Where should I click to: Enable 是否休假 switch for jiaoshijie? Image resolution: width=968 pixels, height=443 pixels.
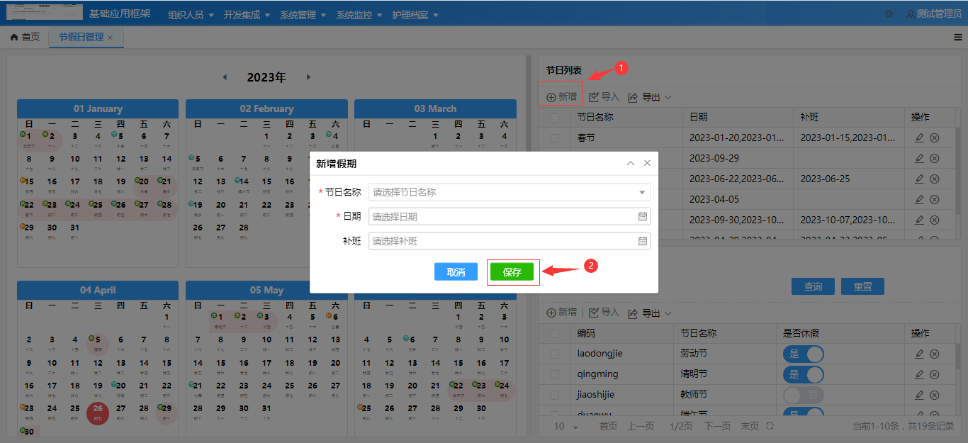tap(803, 395)
